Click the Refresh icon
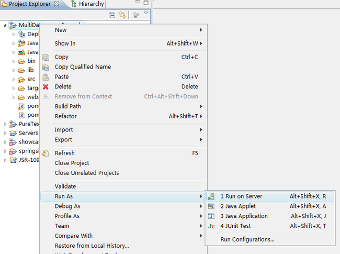Viewport: 340px width, 254px height. [46, 153]
